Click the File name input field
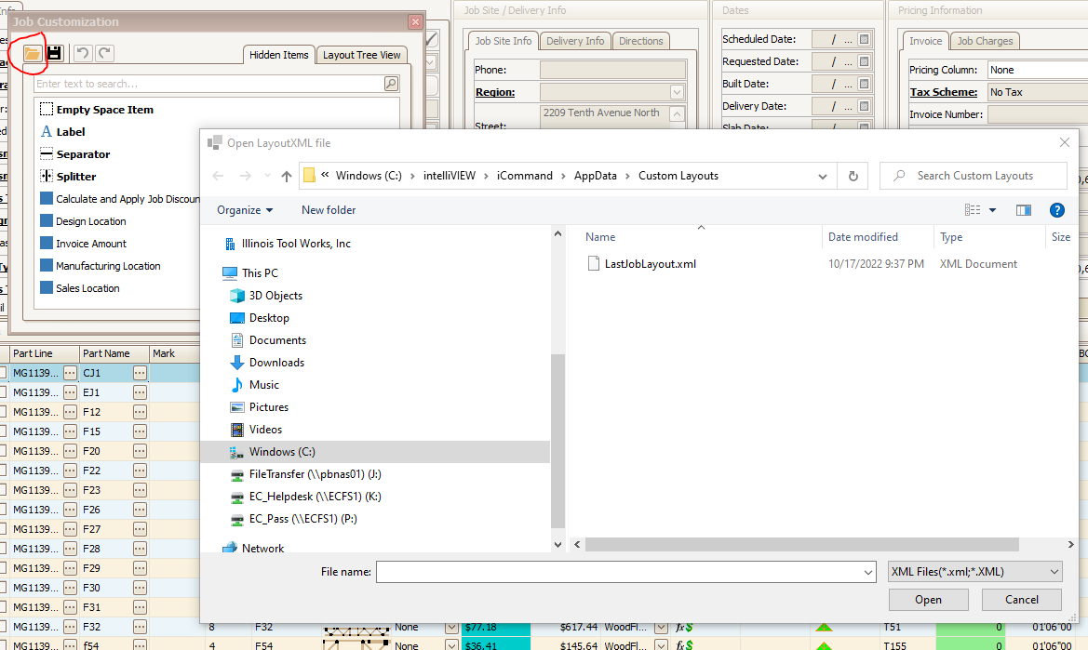The height and width of the screenshot is (650, 1088). click(x=619, y=572)
